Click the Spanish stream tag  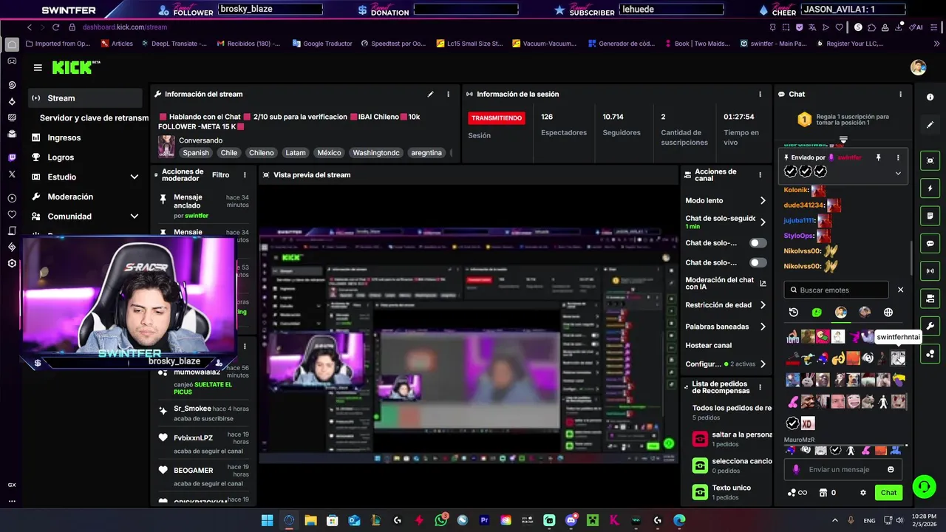196,153
